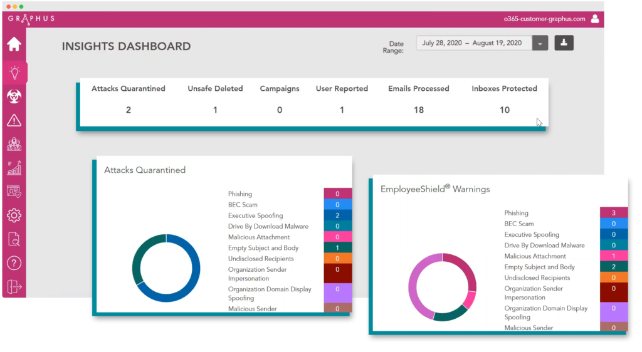Click Empty Subject and Body swatch showing 1
642x352 pixels.
click(338, 247)
